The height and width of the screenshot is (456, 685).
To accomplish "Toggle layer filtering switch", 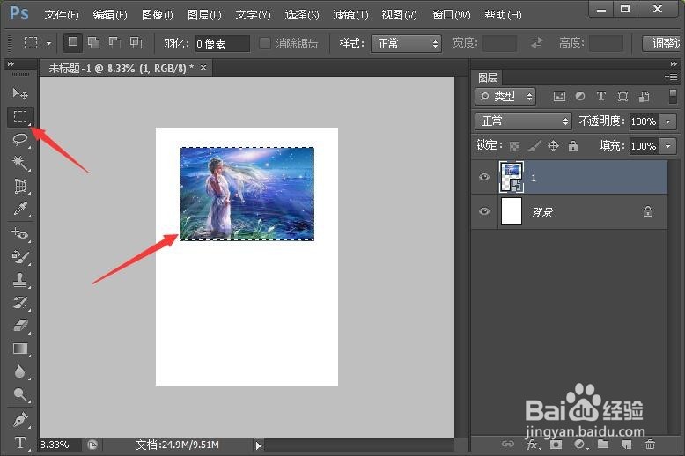I will pos(673,97).
